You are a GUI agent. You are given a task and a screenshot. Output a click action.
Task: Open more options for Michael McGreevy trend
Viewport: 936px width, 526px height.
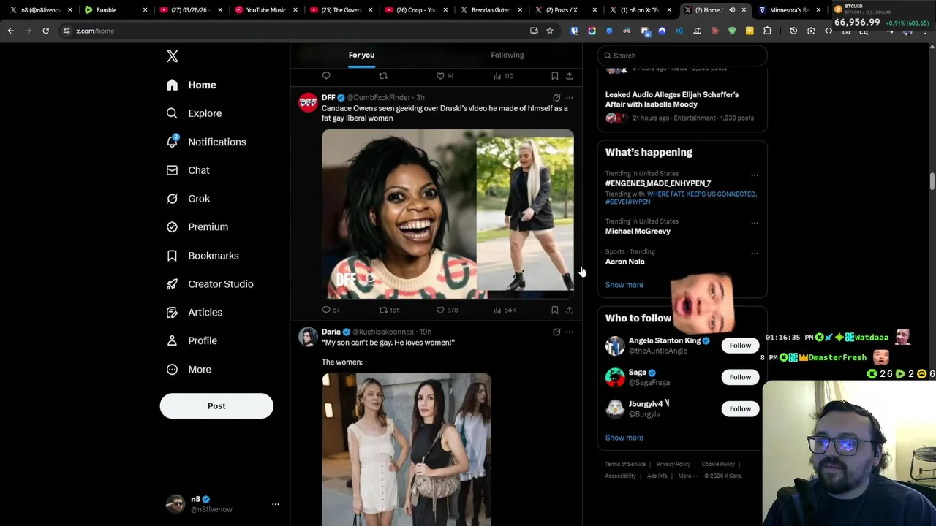(x=755, y=223)
